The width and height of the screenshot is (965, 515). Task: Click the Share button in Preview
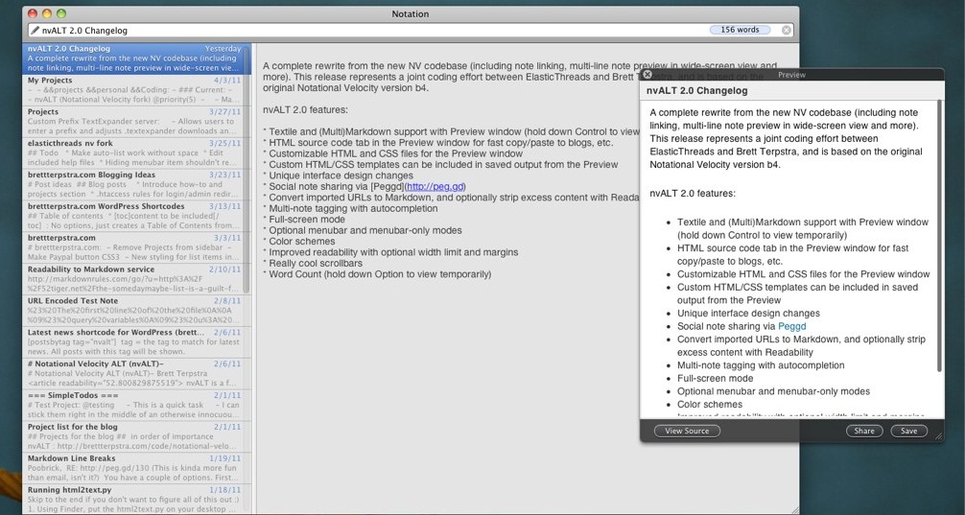tap(864, 431)
